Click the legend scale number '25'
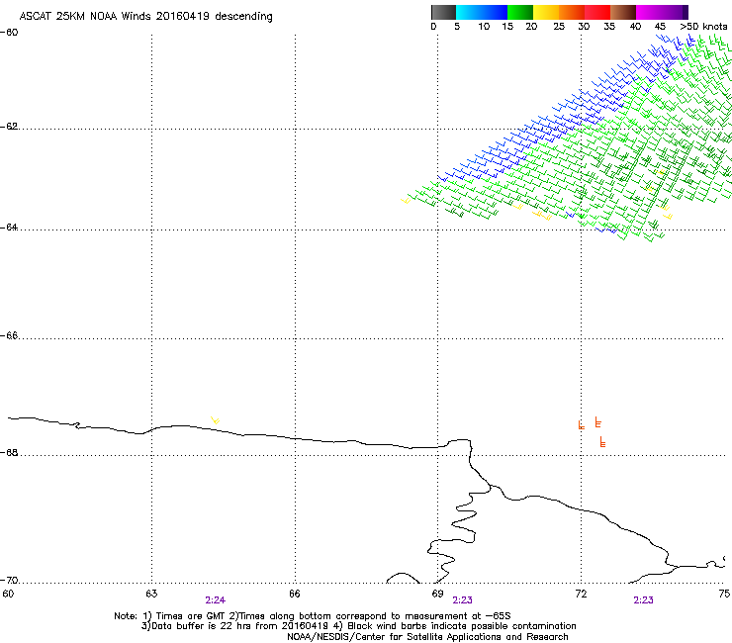Screen dimensions: 732x643 [559, 27]
